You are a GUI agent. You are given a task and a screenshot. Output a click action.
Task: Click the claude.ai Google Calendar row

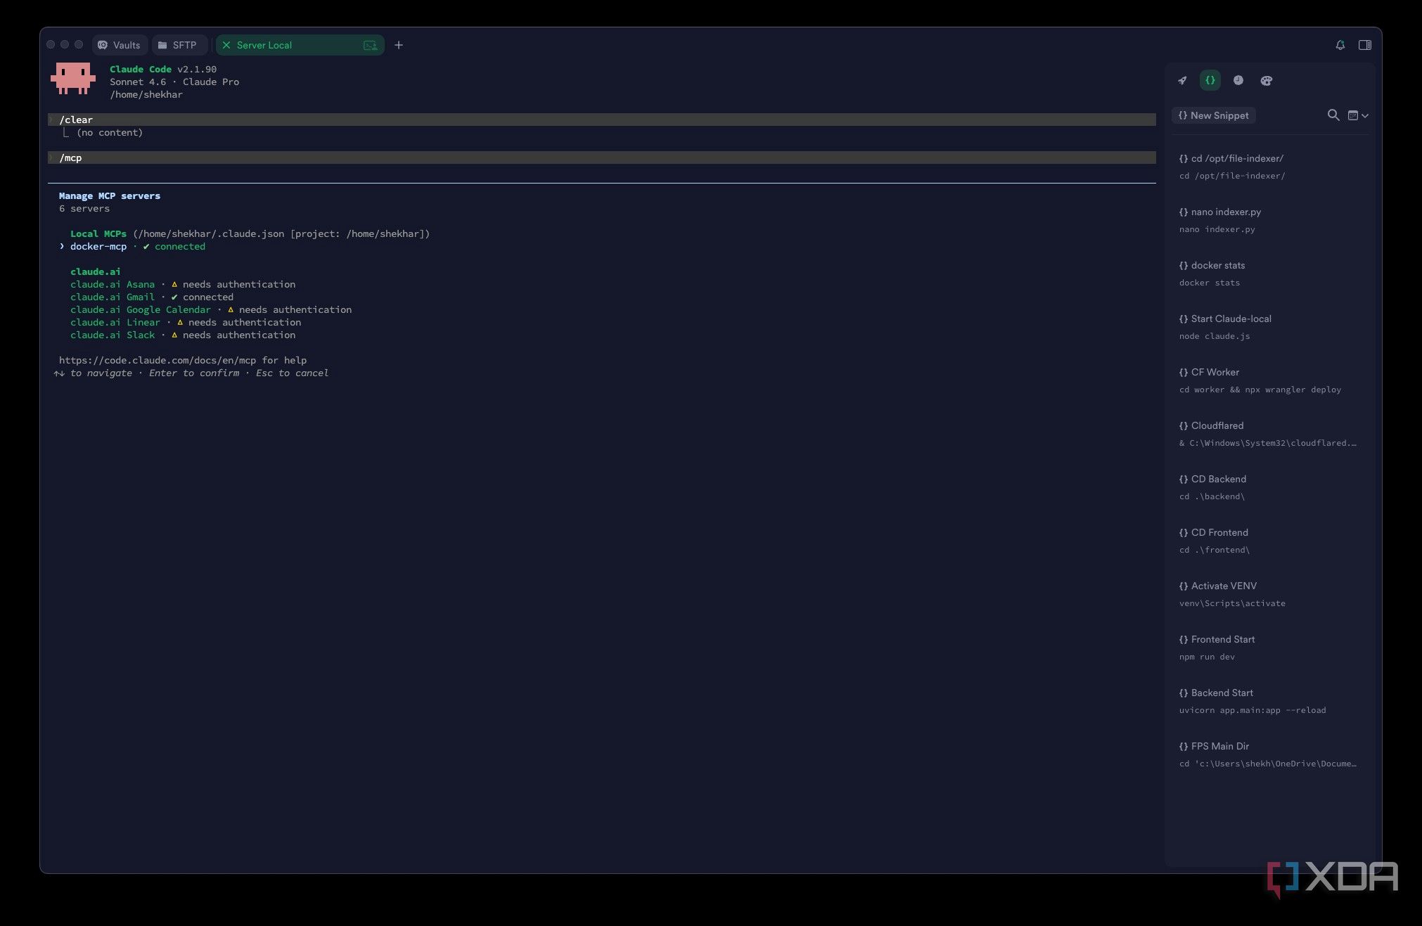pyautogui.click(x=211, y=309)
